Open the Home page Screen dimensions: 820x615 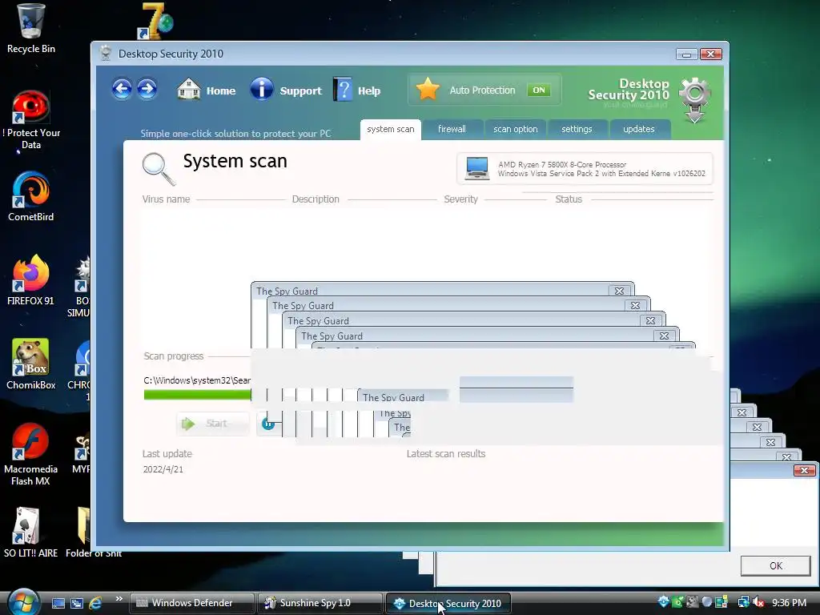coord(206,90)
